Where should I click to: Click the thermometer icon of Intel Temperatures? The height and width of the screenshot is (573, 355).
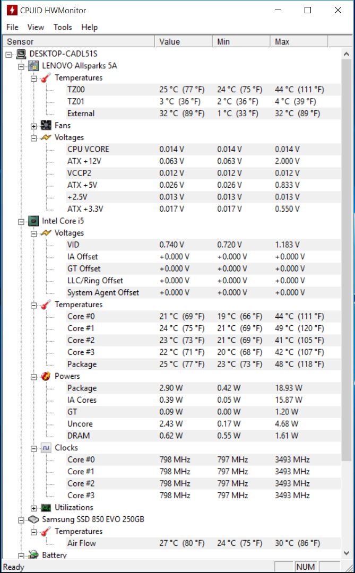point(46,305)
